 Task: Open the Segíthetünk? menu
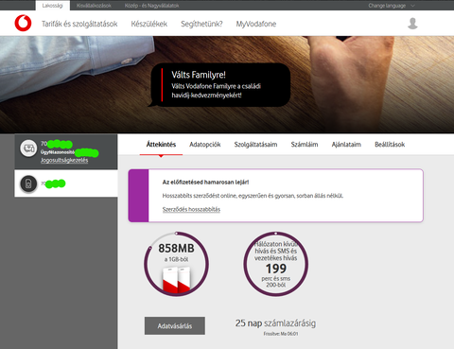[201, 24]
